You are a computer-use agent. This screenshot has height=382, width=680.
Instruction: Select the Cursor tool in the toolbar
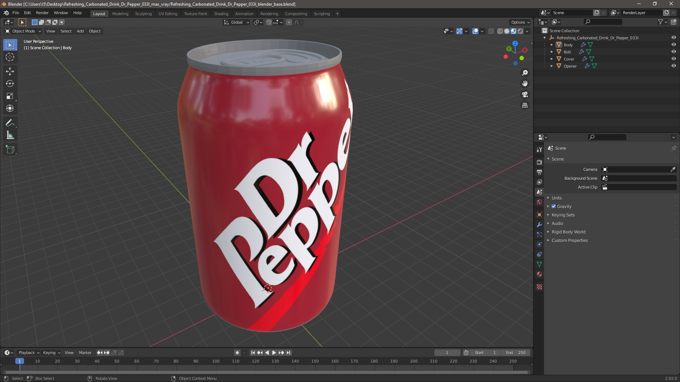coord(10,57)
